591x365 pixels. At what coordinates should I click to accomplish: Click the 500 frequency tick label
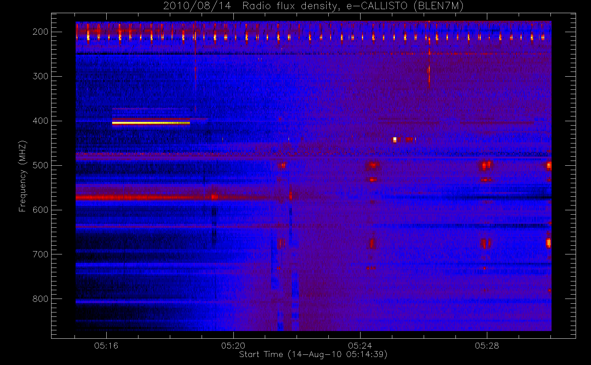pos(40,165)
